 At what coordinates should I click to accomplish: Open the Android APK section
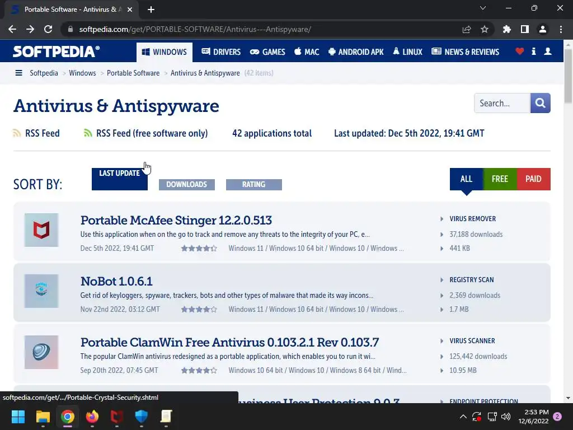pyautogui.click(x=356, y=52)
